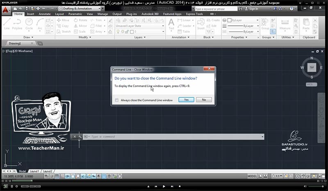Switch to the Annotate ribbon tab

point(45,14)
